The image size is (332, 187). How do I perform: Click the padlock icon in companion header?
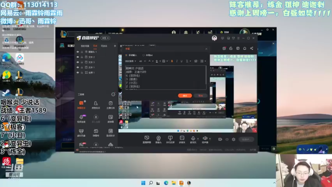(231, 48)
